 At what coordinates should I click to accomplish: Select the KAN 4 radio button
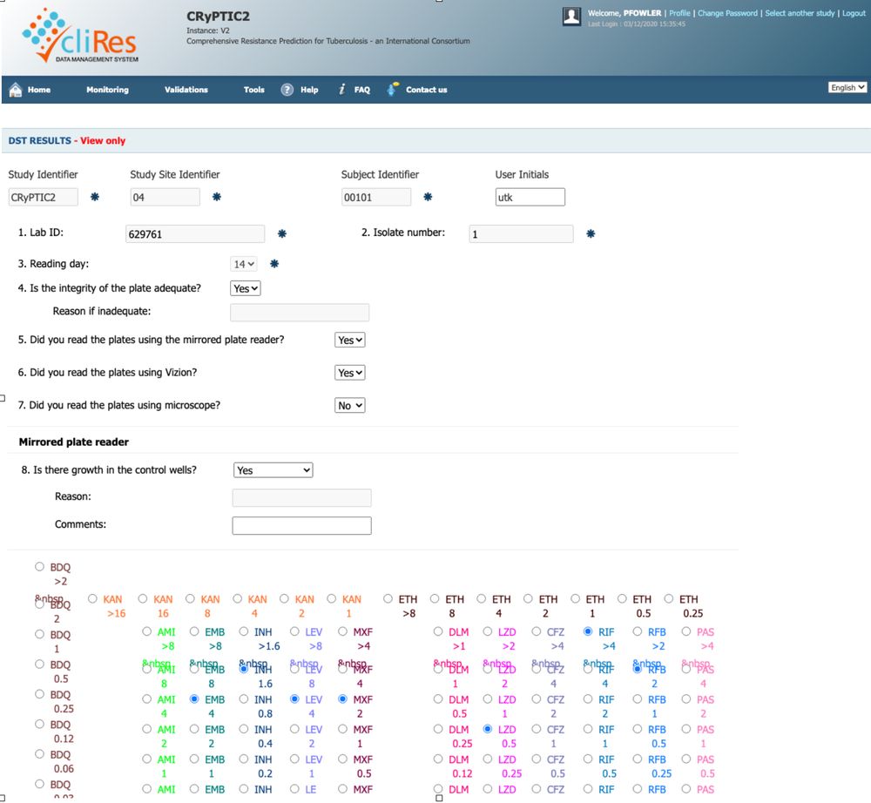[237, 598]
